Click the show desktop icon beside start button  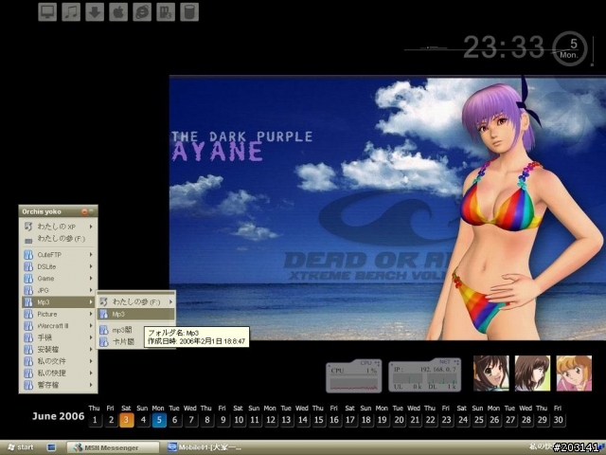coord(51,447)
